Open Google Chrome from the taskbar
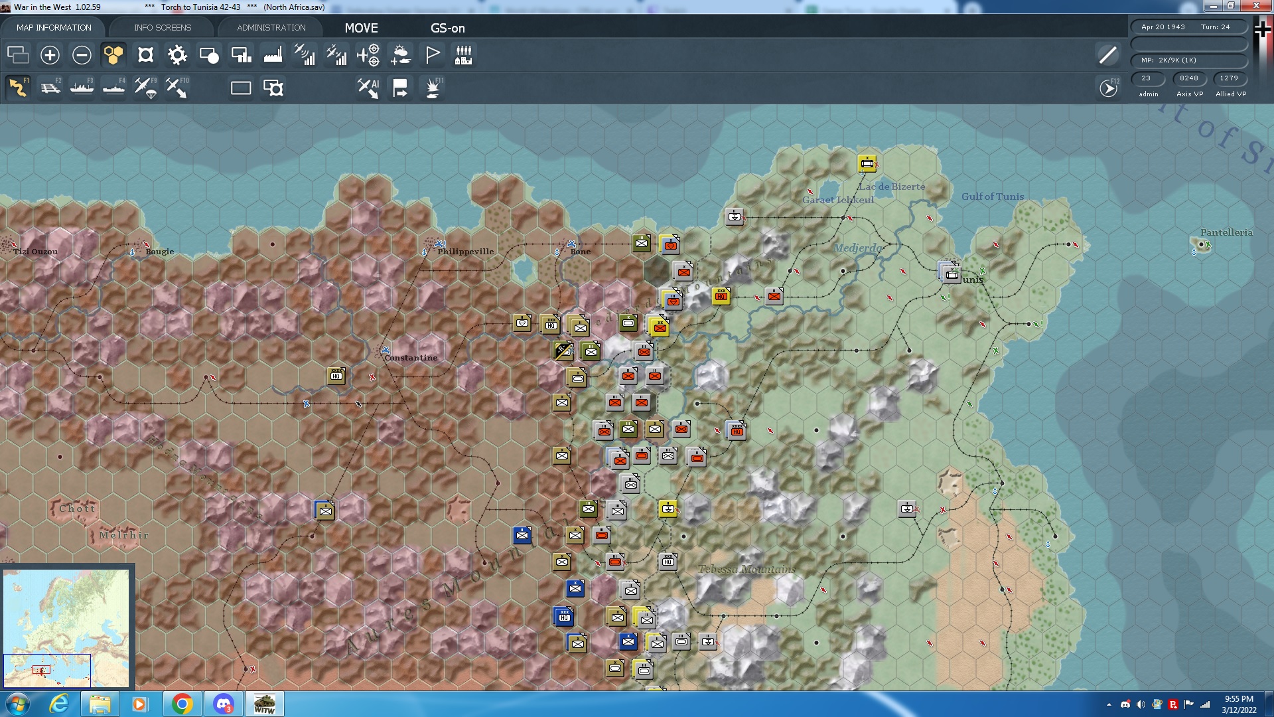 pyautogui.click(x=182, y=704)
